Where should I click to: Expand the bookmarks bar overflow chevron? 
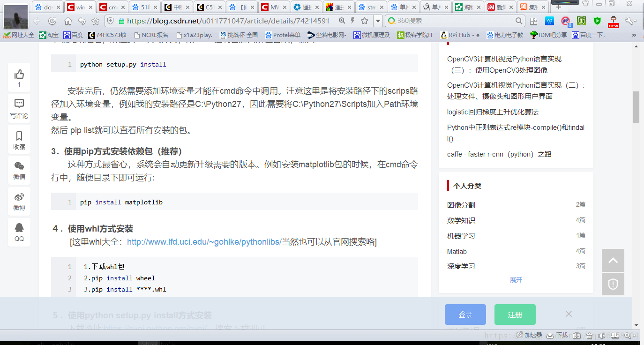[x=634, y=35]
